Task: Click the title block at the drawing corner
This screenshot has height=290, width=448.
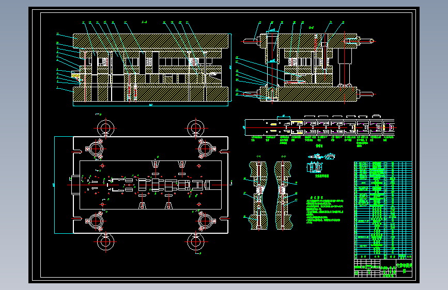Action: pyautogui.click(x=383, y=268)
